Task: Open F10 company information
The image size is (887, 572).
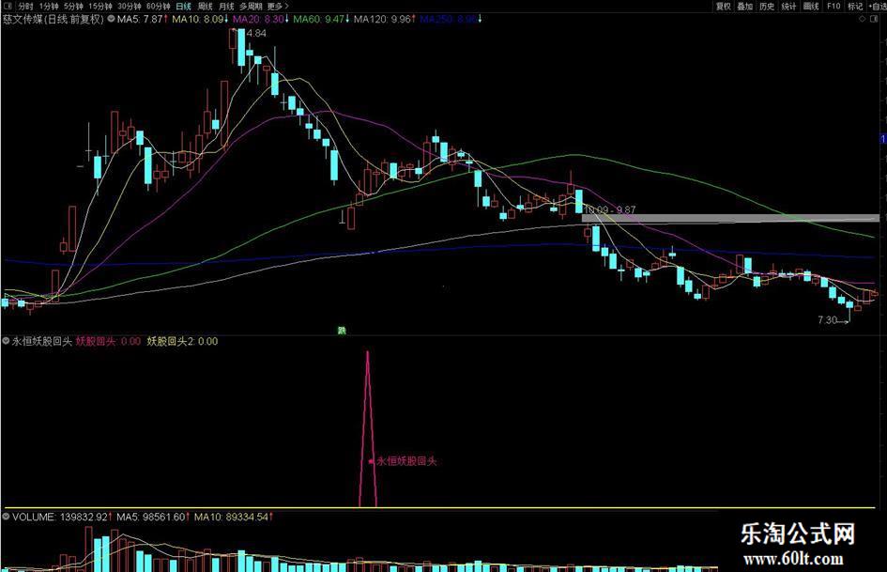Action: (833, 7)
